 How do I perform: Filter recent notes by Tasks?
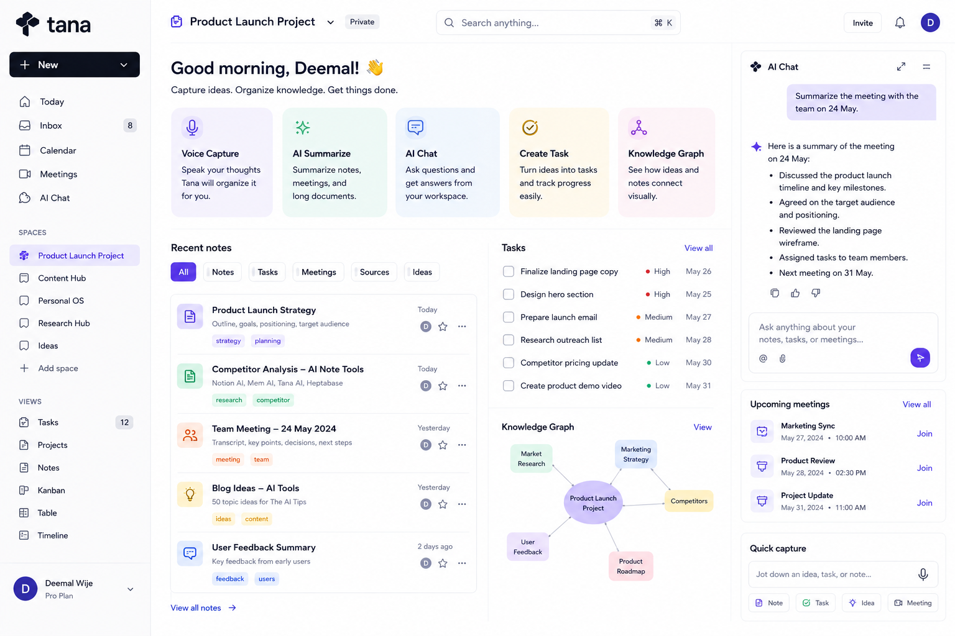tap(267, 272)
